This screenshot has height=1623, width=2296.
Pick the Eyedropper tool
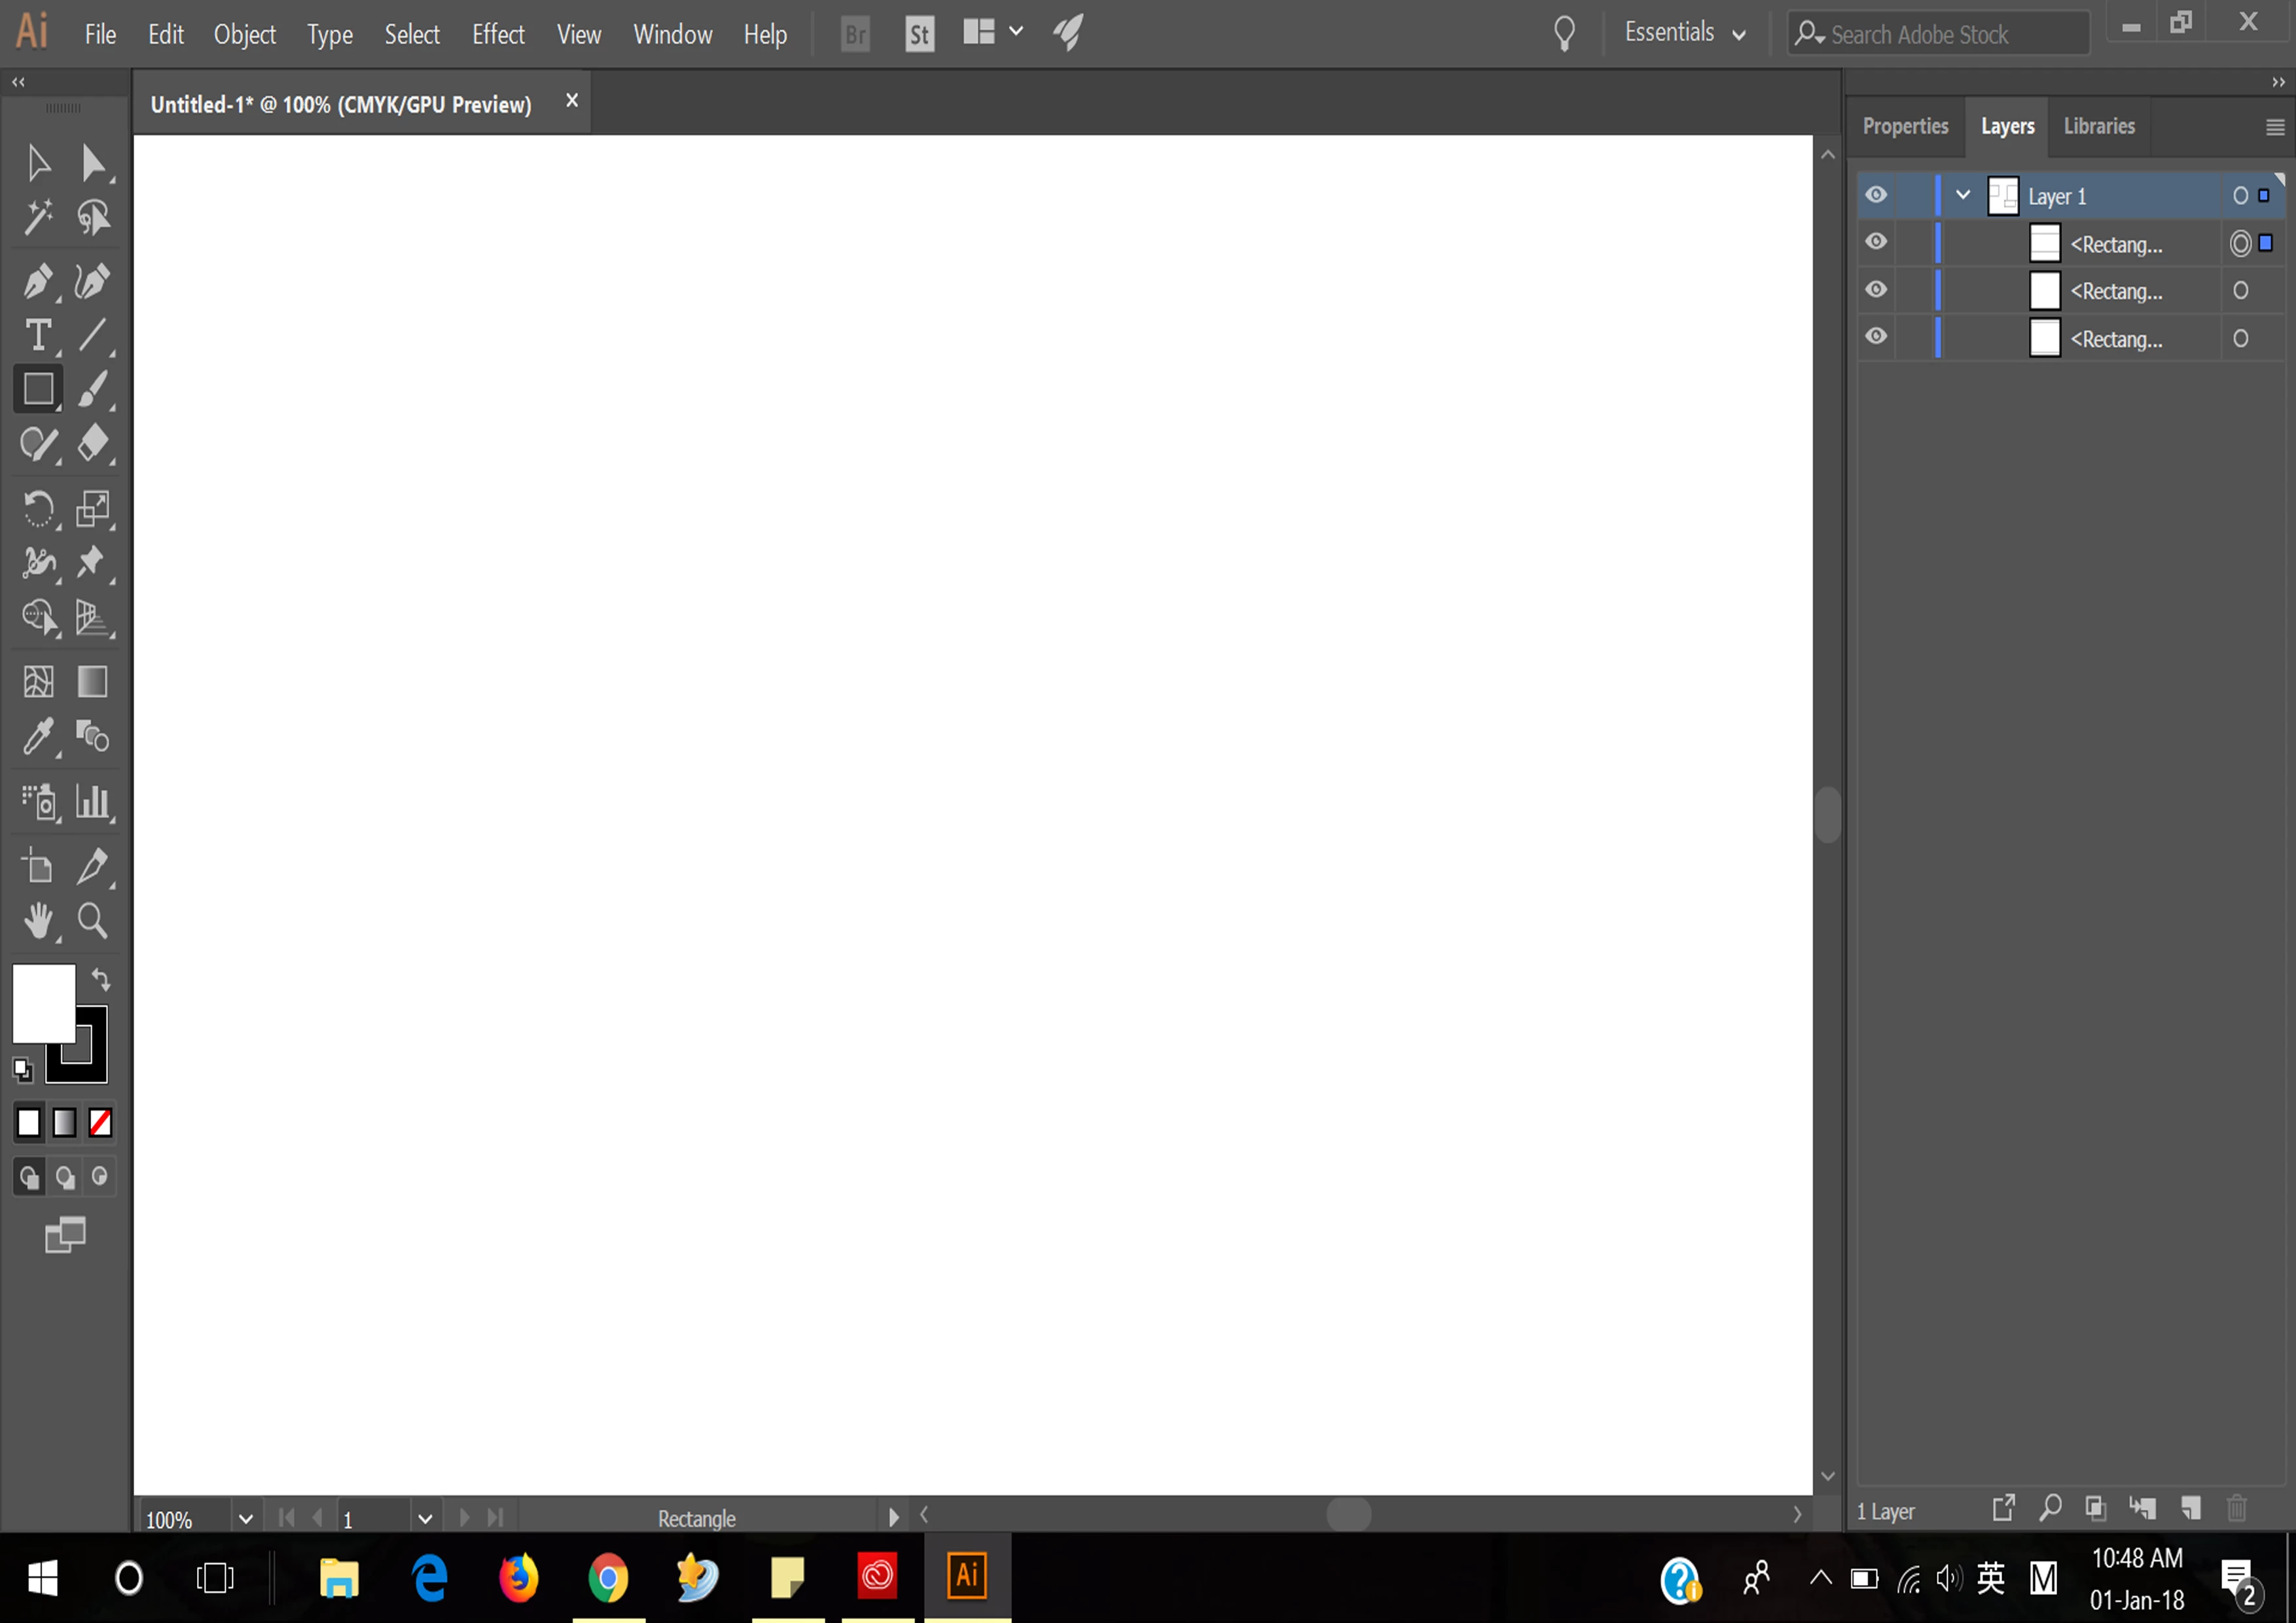pyautogui.click(x=38, y=737)
